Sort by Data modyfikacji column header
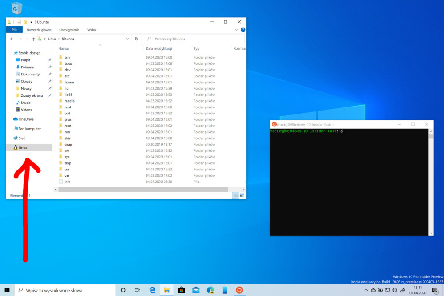Screen dimensions: 444x296 [x=159, y=48]
